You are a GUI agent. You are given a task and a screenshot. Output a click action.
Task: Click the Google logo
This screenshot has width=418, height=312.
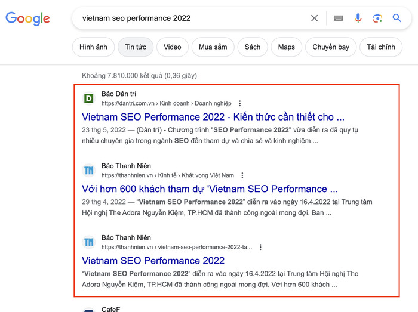click(27, 18)
